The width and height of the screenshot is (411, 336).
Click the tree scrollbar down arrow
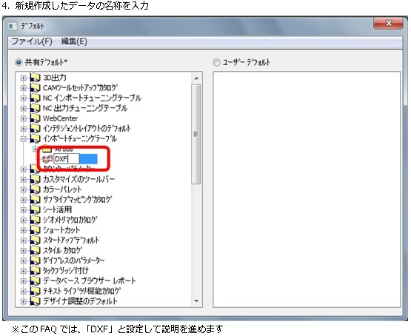[x=196, y=301]
